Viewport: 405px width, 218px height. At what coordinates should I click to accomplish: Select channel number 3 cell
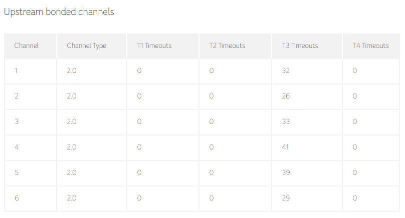point(17,121)
